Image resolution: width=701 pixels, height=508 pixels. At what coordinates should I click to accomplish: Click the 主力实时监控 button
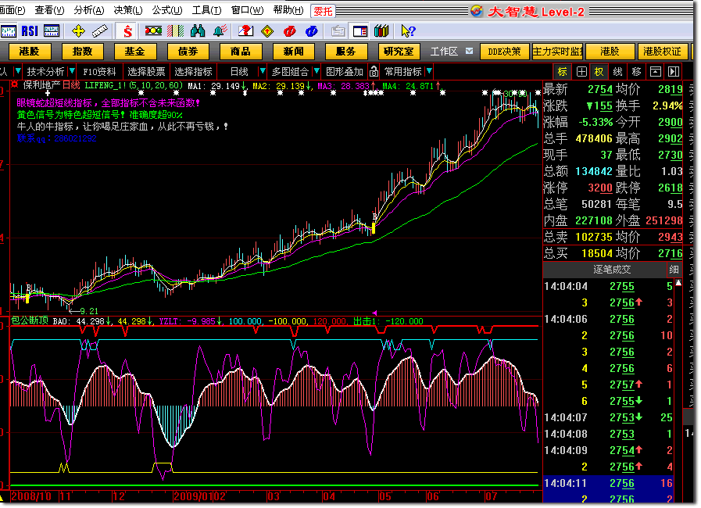pos(557,52)
